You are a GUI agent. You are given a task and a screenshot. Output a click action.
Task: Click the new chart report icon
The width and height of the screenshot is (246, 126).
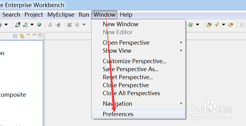(x=70, y=25)
